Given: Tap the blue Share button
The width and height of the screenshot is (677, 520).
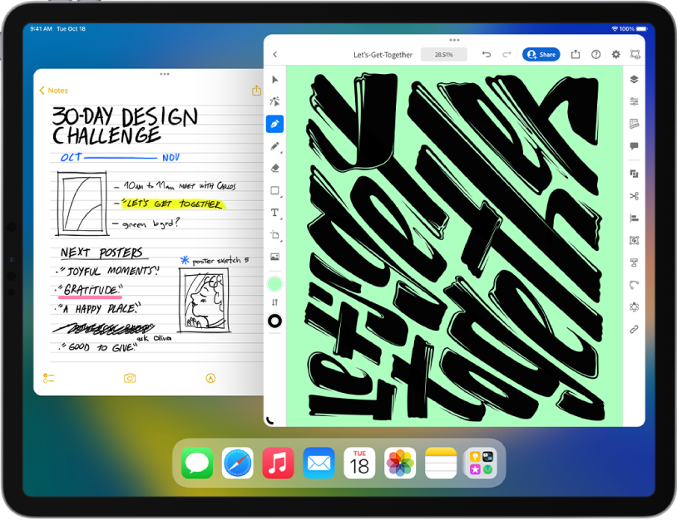Looking at the screenshot, I should pos(541,54).
